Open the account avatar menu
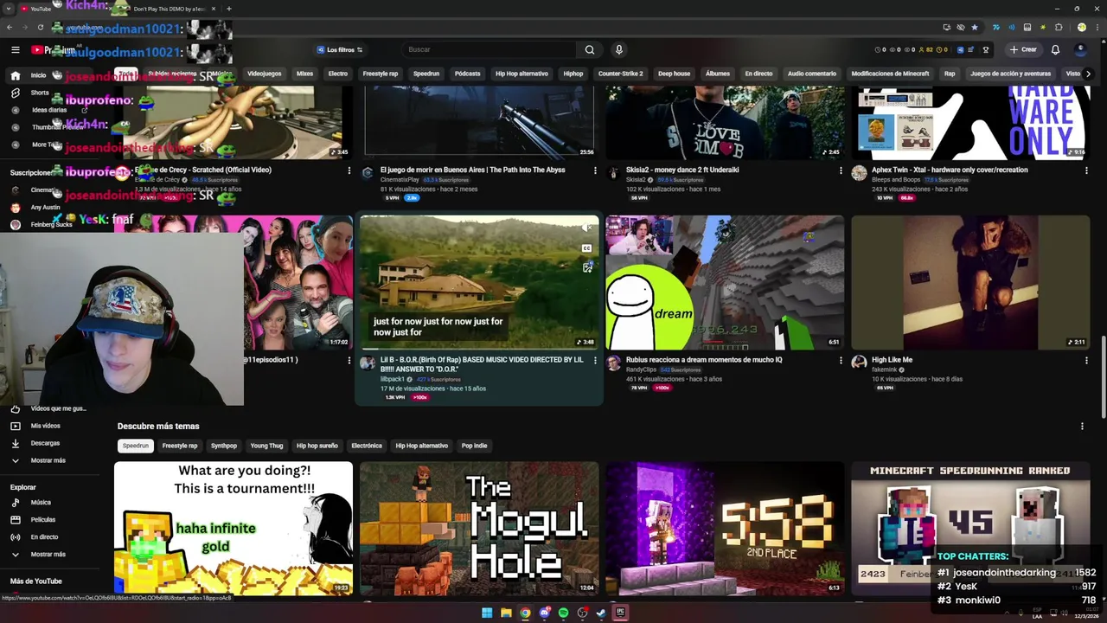The image size is (1107, 623). point(1081,49)
